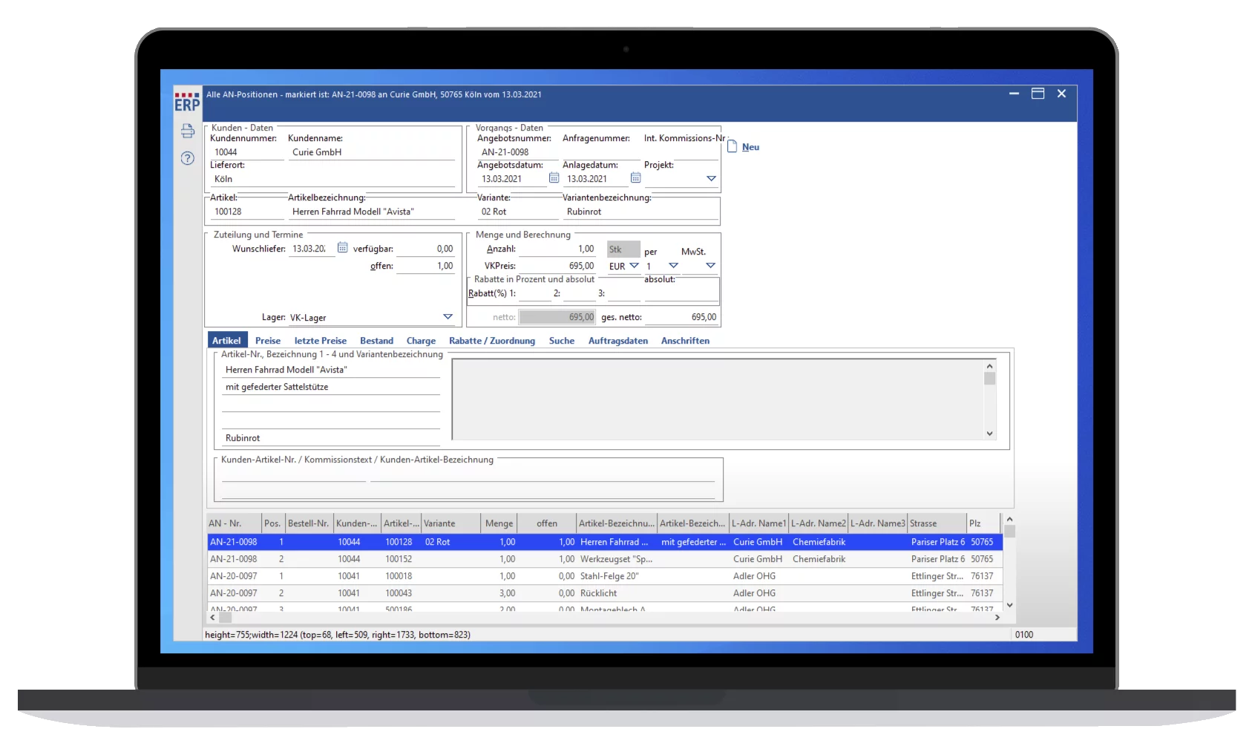Select the Rücklicht row
The width and height of the screenshot is (1252, 752).
click(x=604, y=593)
